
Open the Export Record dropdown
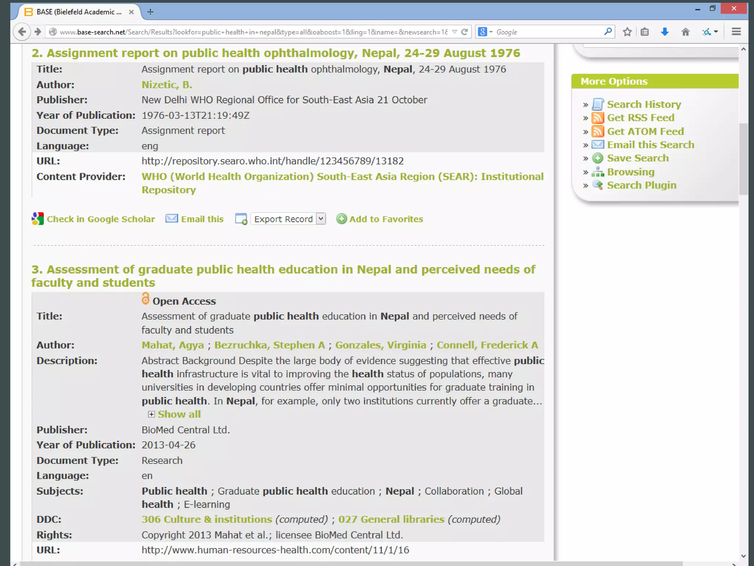288,219
